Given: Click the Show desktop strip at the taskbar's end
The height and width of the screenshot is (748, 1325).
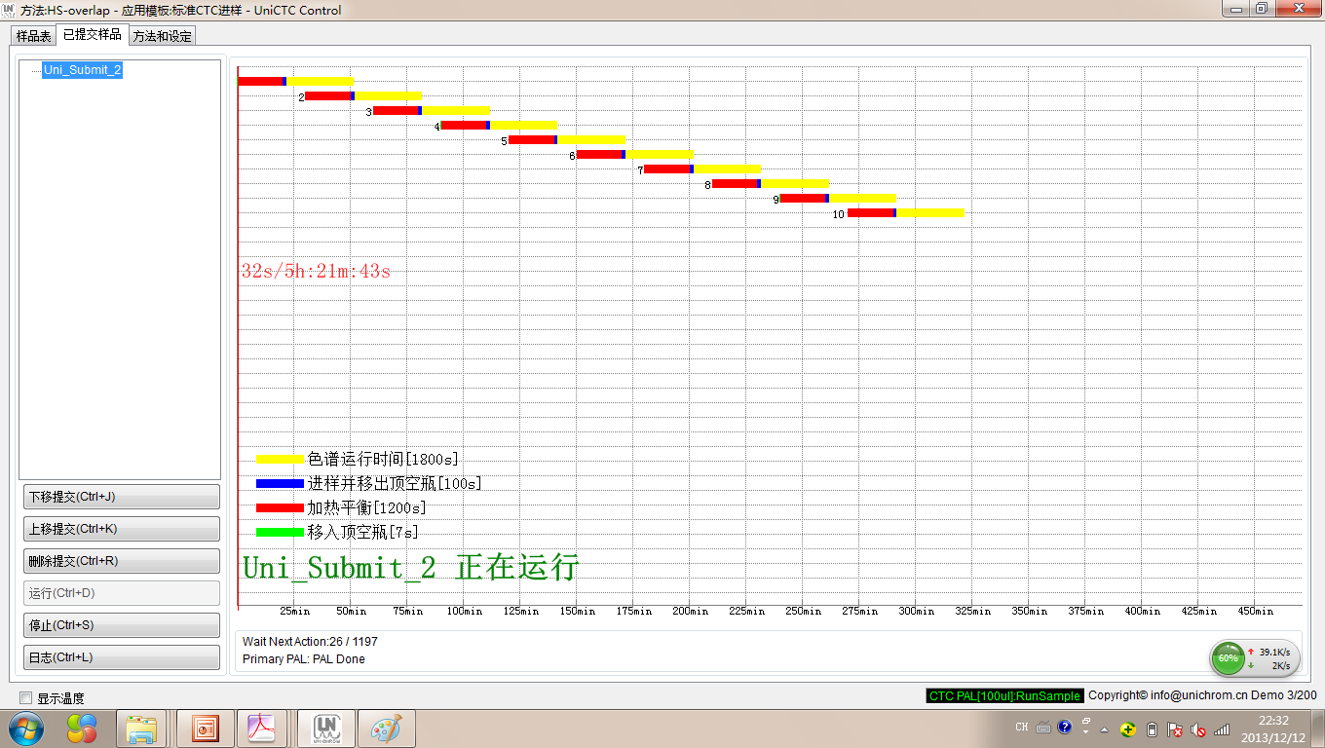Looking at the screenshot, I should 1317,729.
